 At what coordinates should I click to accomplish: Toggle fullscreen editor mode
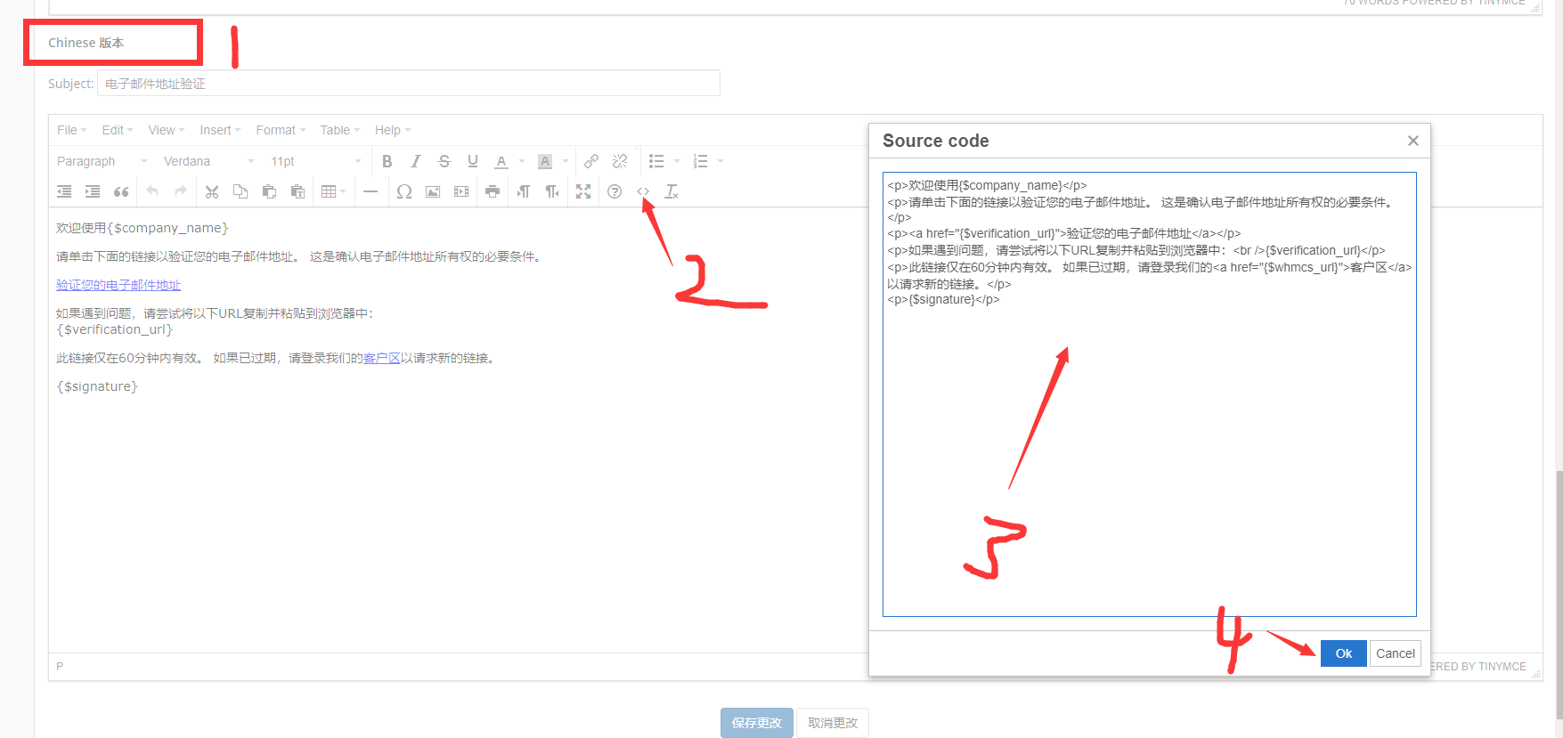pos(583,191)
